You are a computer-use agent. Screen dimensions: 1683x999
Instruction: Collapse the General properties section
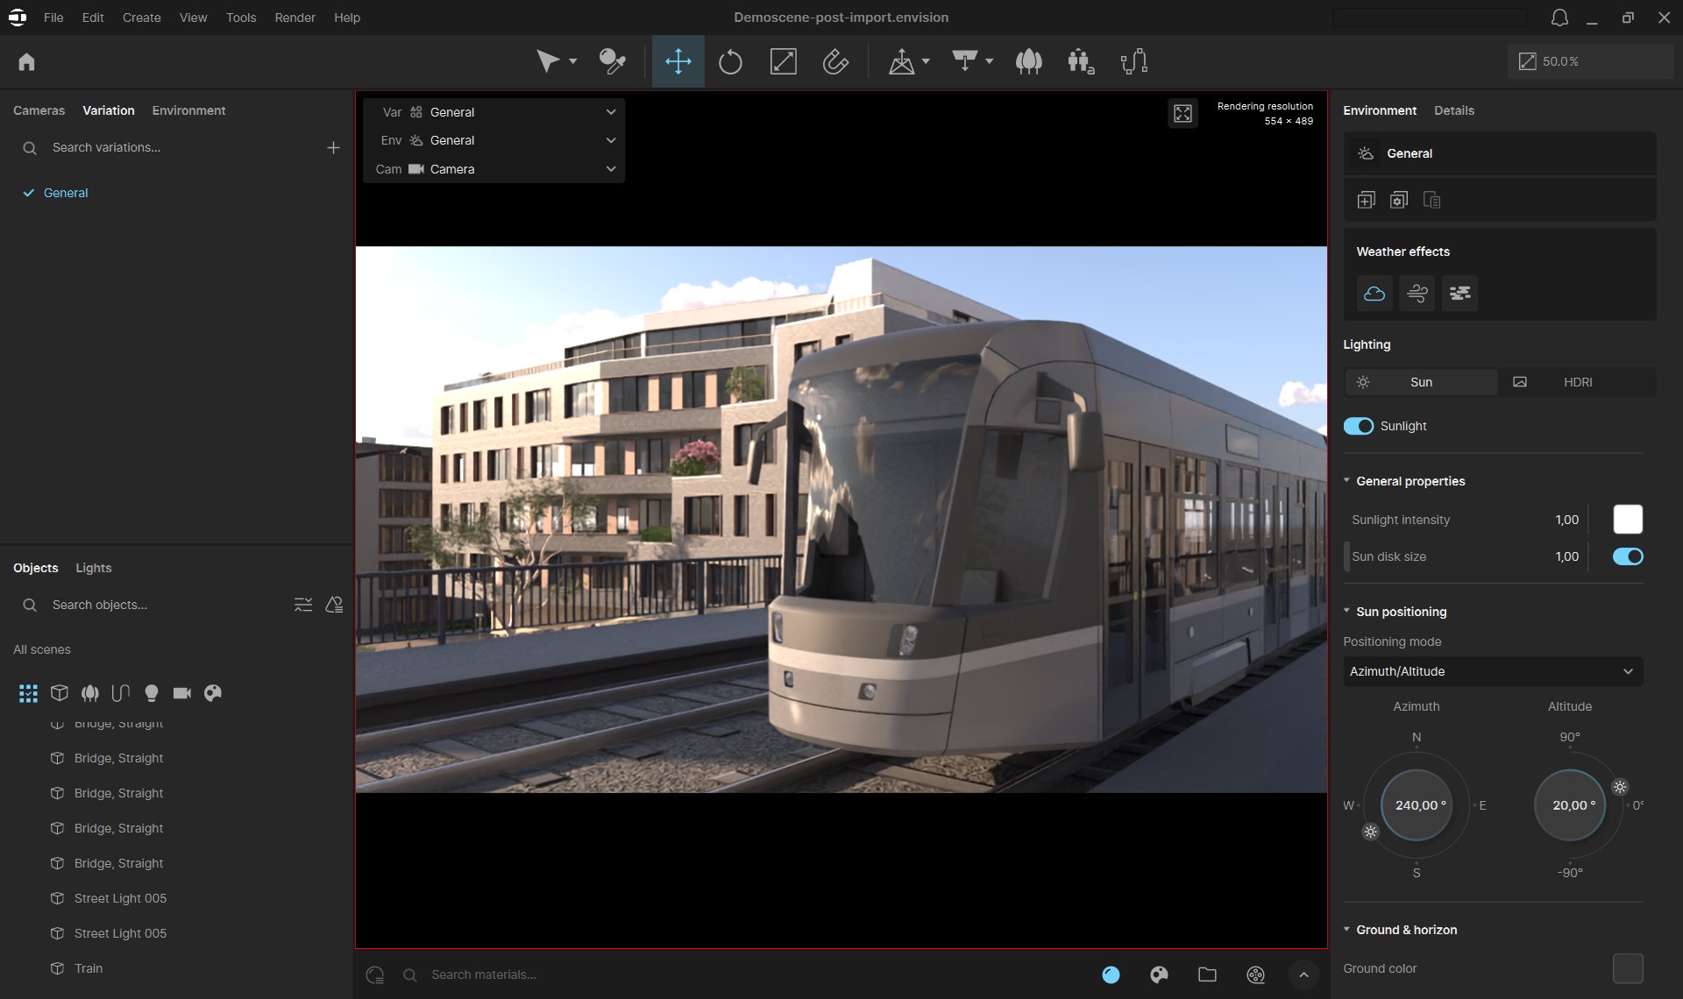click(1347, 481)
